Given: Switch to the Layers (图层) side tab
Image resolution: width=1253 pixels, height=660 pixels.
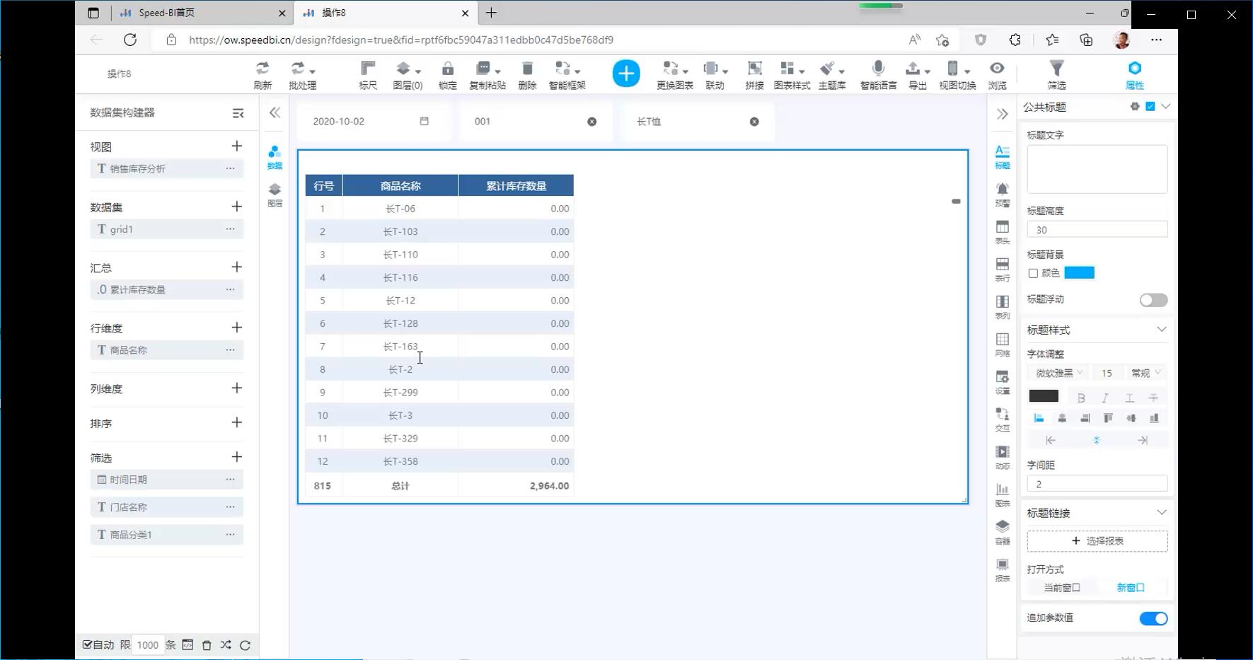Looking at the screenshot, I should (x=275, y=194).
